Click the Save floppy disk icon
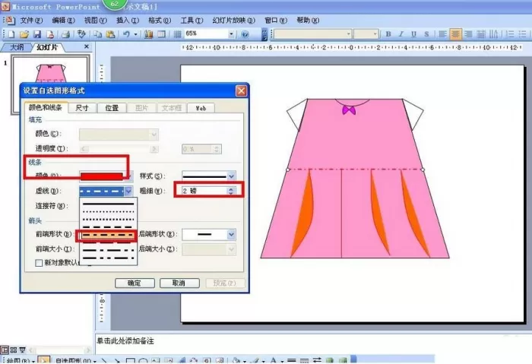Image resolution: width=532 pixels, height=364 pixels. click(x=37, y=34)
